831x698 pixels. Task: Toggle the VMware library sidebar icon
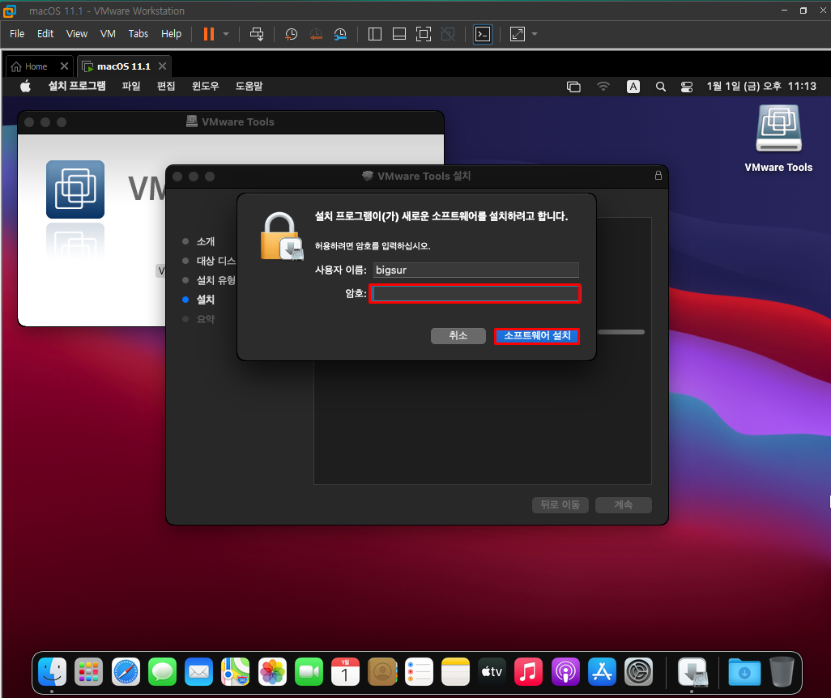(x=375, y=35)
